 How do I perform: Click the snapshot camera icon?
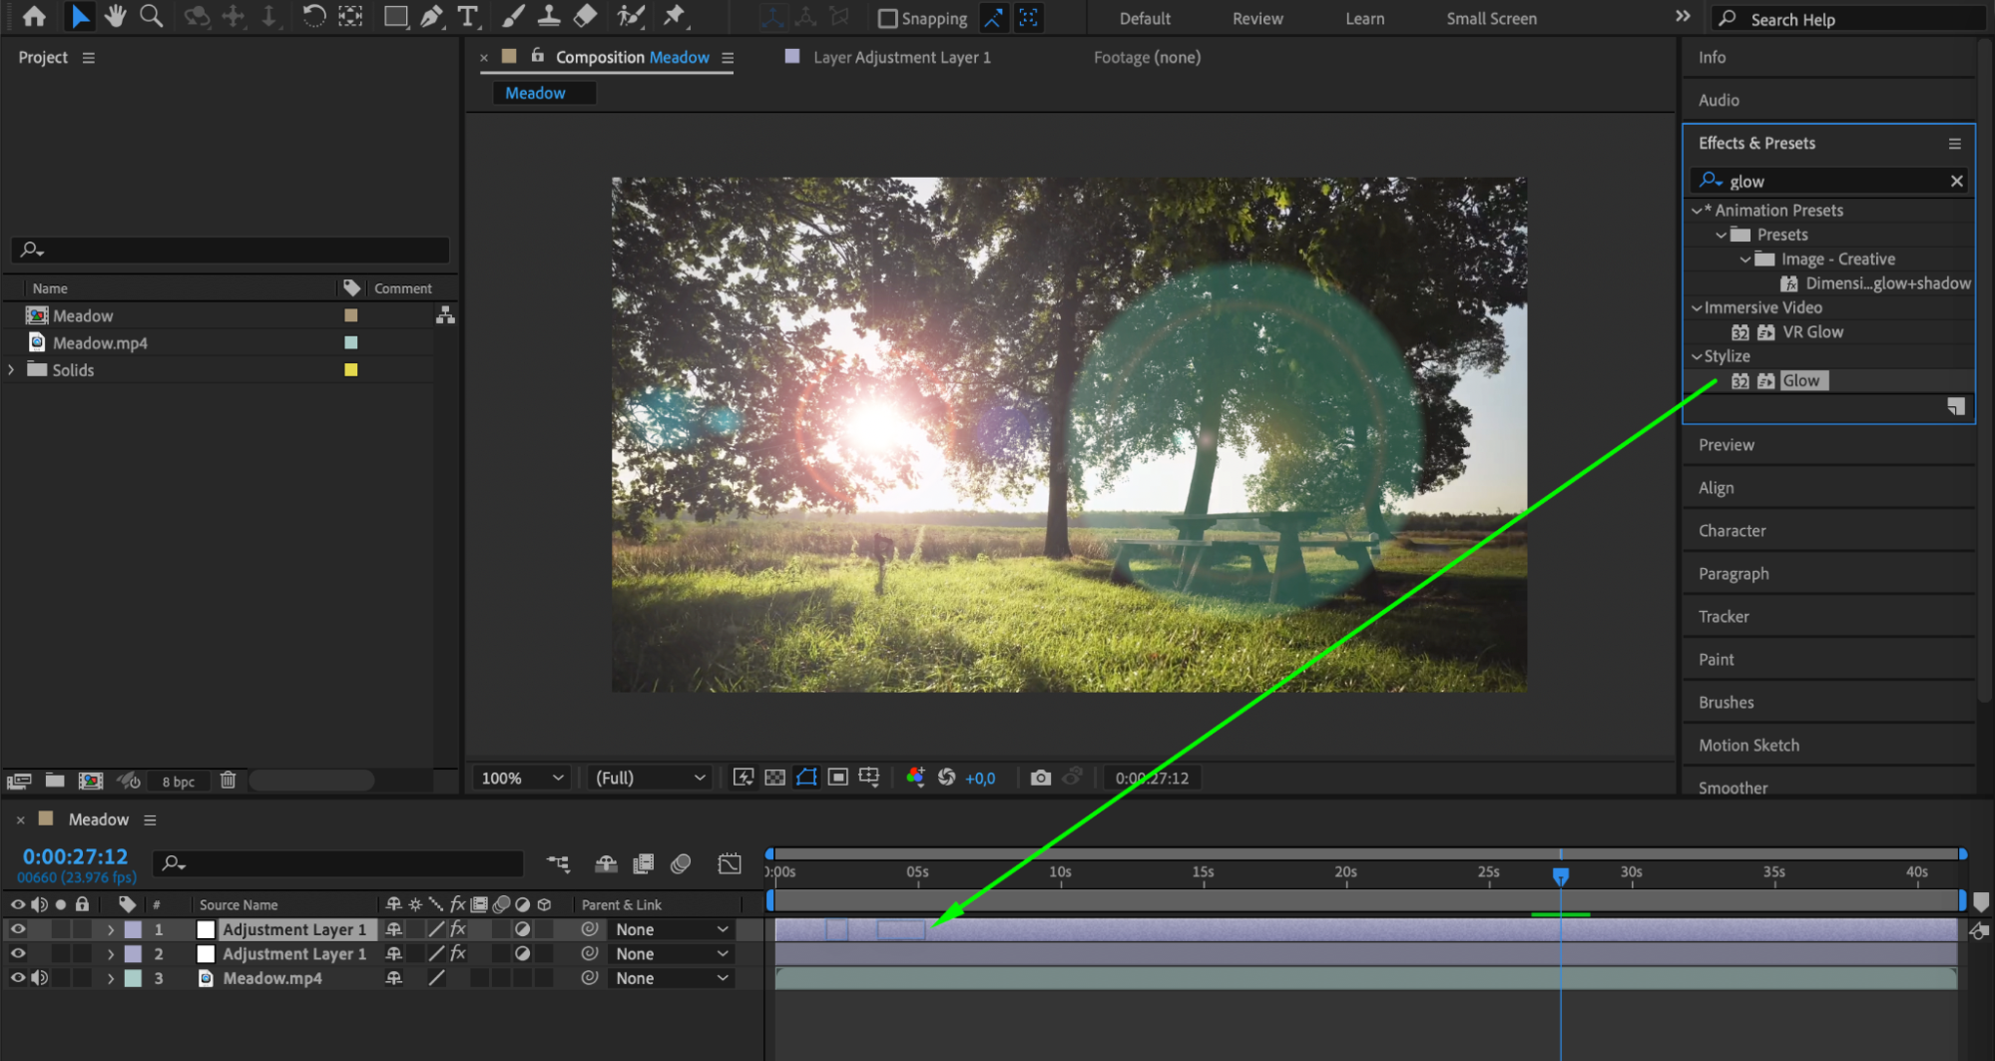point(1040,778)
